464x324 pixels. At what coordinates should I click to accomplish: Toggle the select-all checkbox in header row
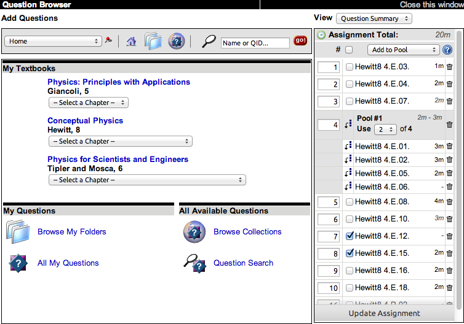click(350, 50)
